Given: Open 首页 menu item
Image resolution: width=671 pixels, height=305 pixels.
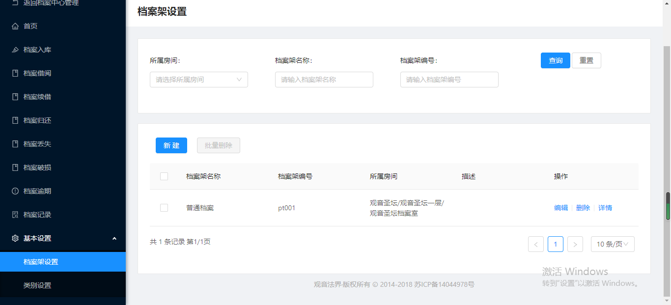Looking at the screenshot, I should (x=63, y=26).
